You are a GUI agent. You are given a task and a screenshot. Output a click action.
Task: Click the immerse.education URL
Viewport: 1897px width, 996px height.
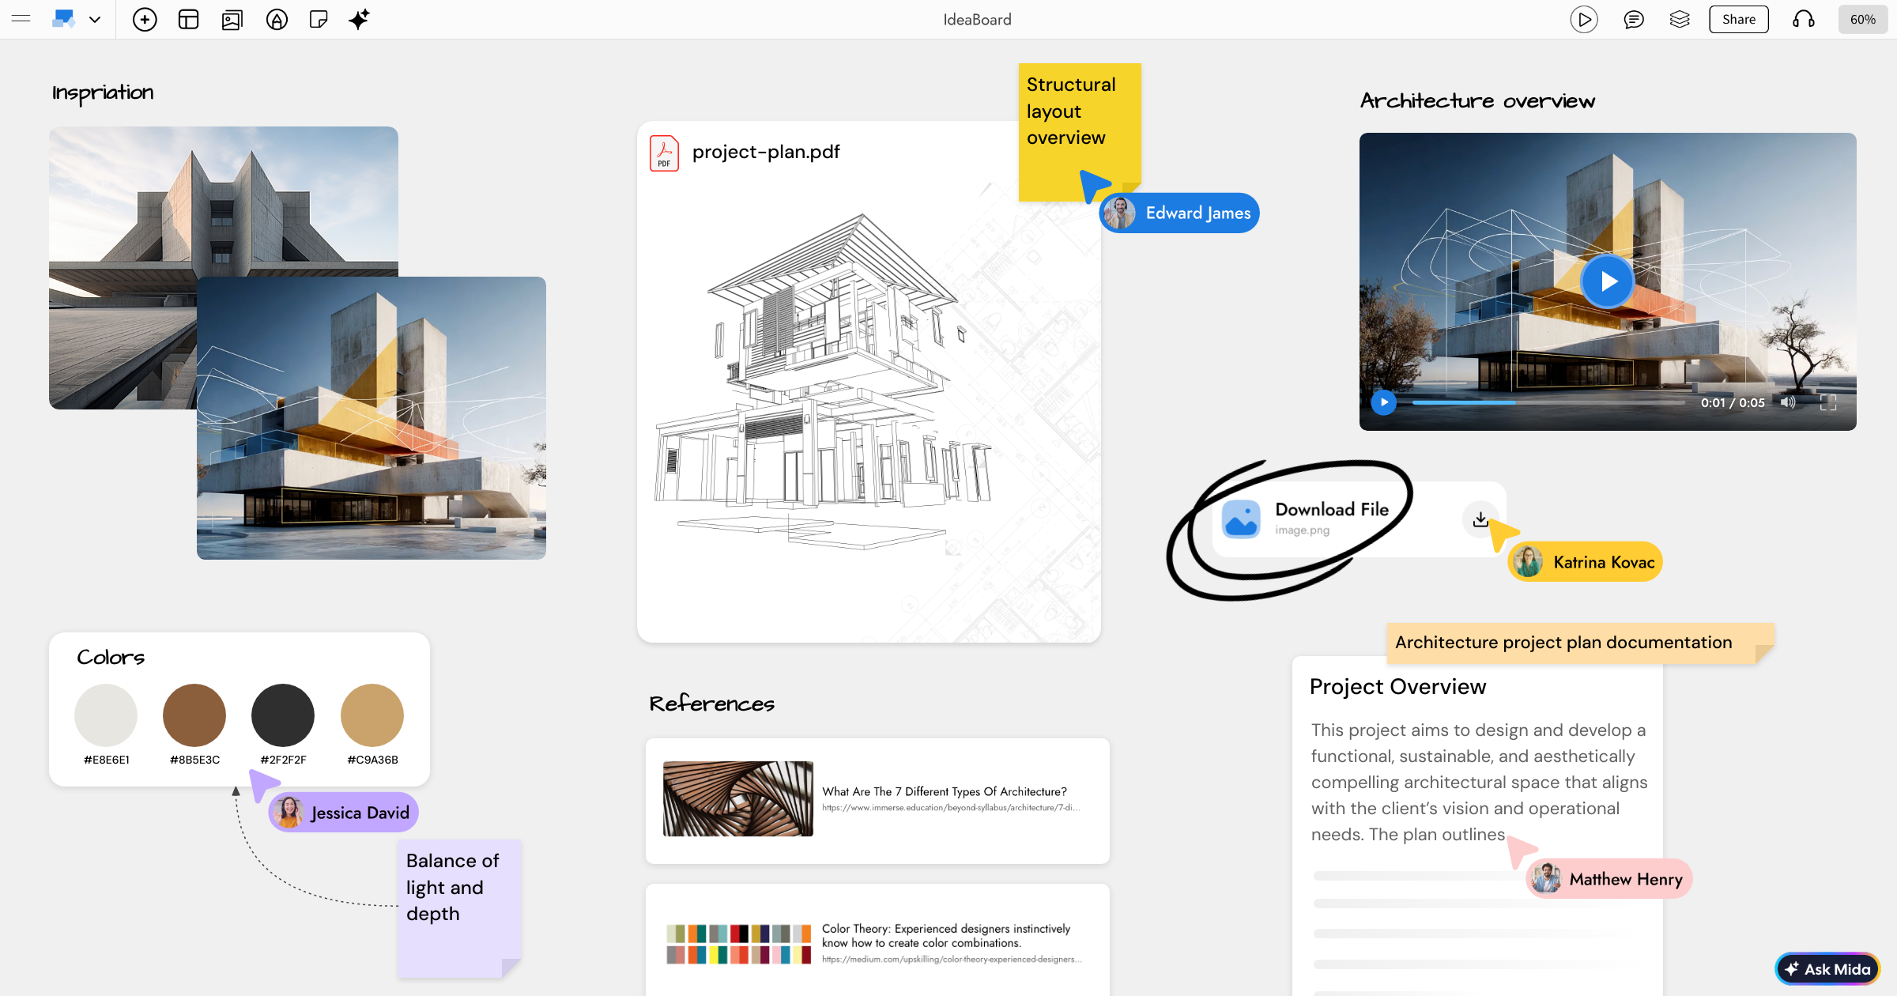tap(951, 808)
